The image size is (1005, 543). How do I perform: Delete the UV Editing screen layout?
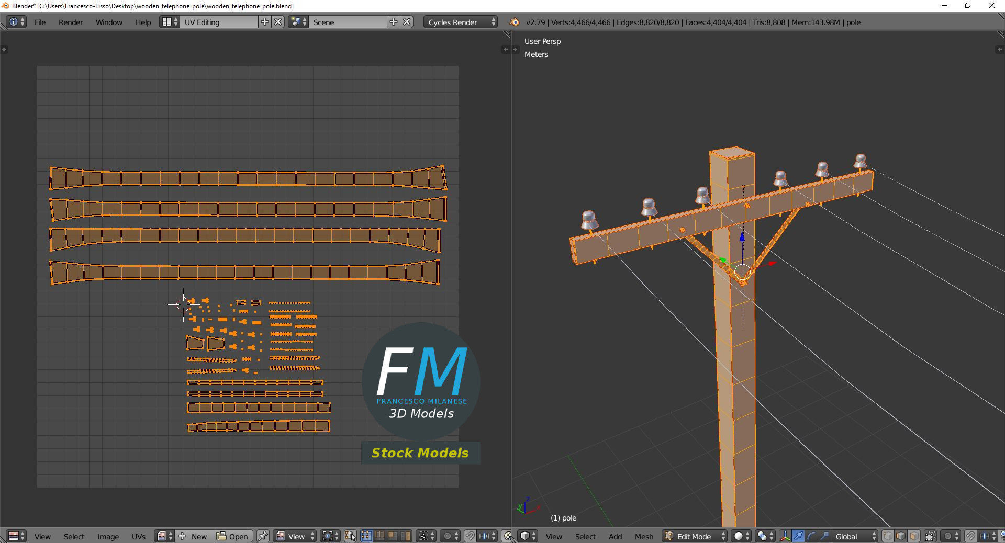pyautogui.click(x=278, y=22)
